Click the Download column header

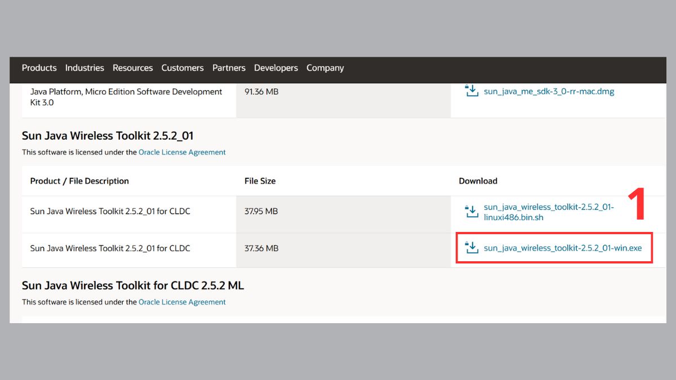(478, 181)
